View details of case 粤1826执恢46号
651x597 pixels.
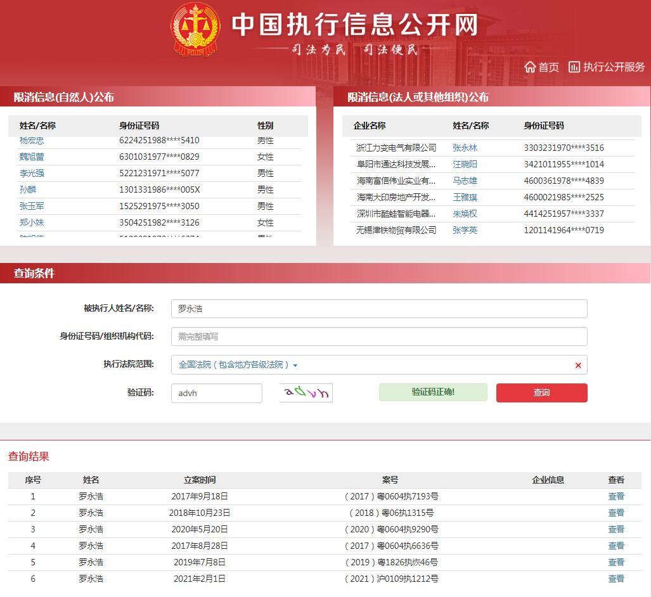[x=616, y=562]
